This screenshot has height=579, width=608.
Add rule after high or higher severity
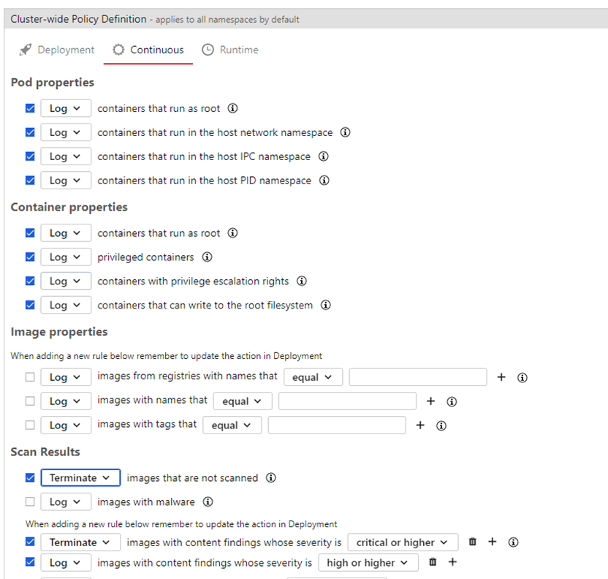452,562
